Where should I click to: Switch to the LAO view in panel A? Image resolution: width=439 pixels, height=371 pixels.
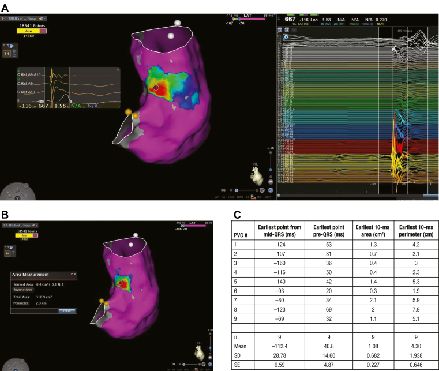point(231,197)
